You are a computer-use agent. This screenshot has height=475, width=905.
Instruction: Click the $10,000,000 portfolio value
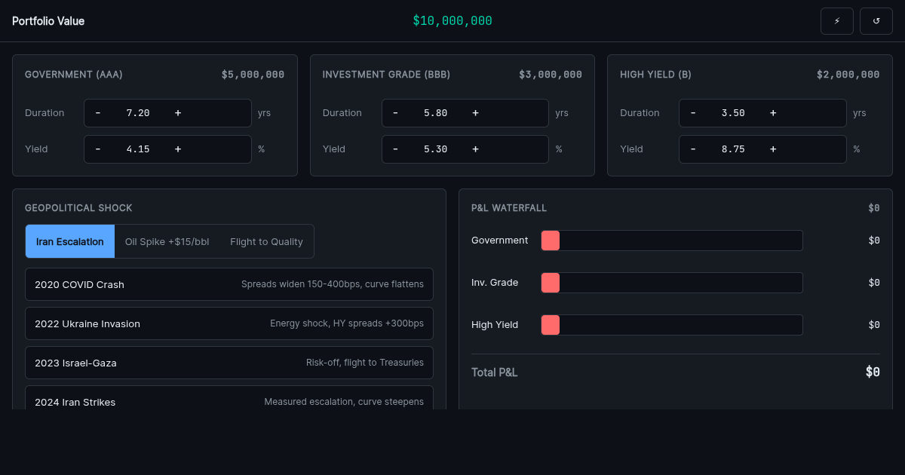click(452, 21)
